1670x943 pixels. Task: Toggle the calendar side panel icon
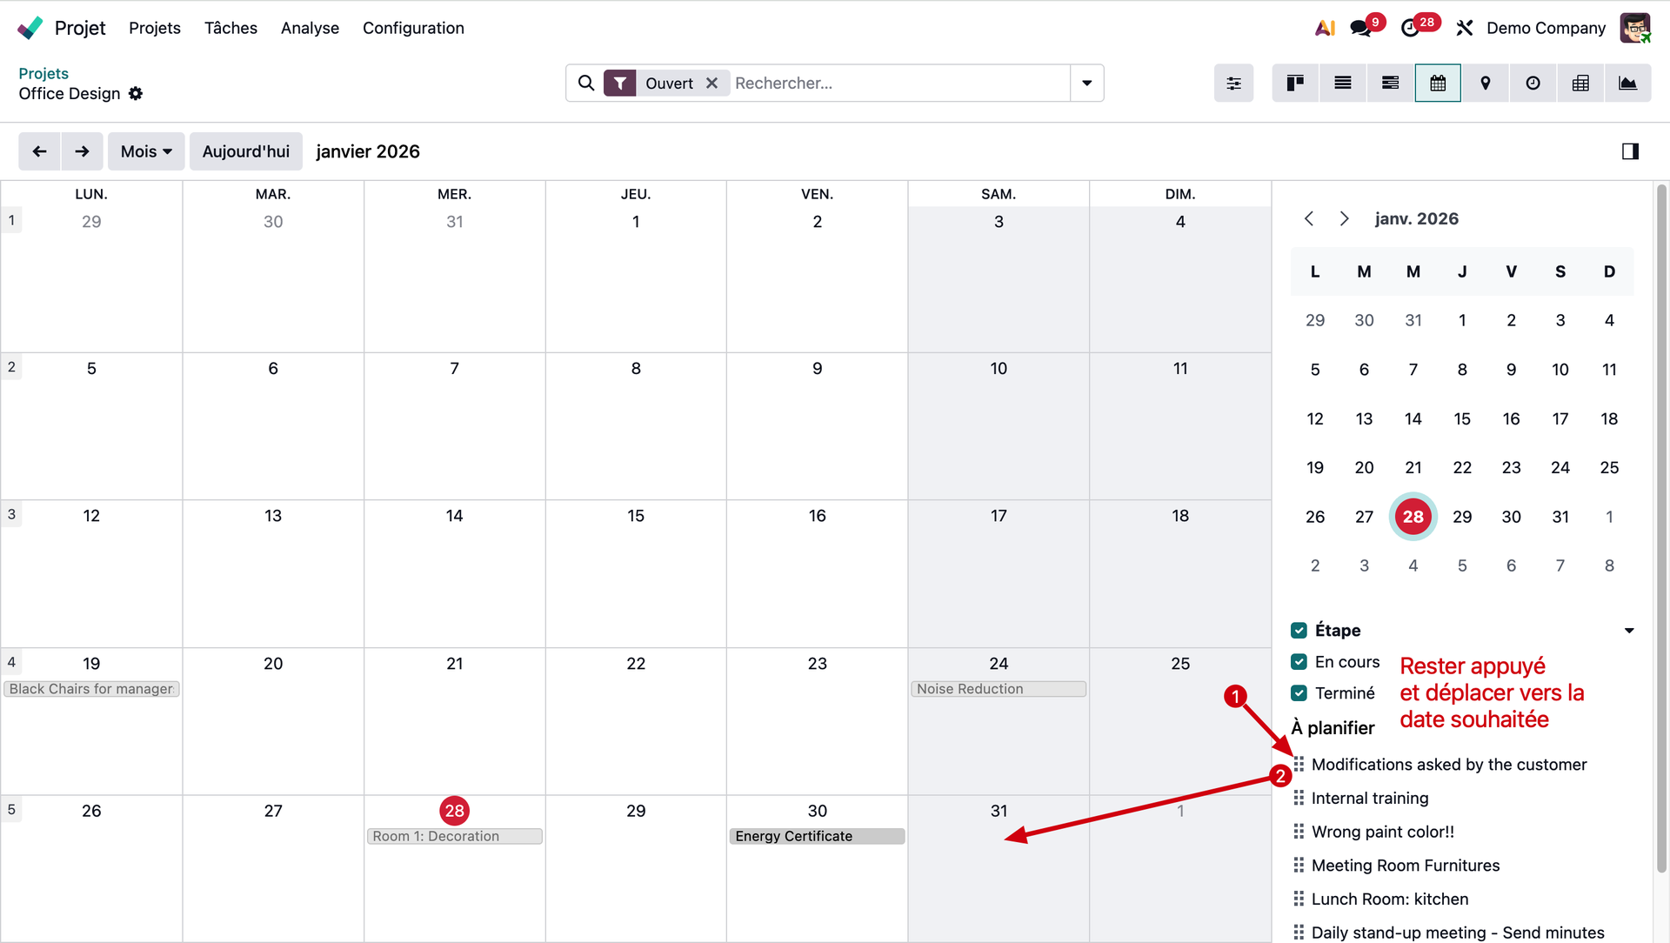[1630, 151]
